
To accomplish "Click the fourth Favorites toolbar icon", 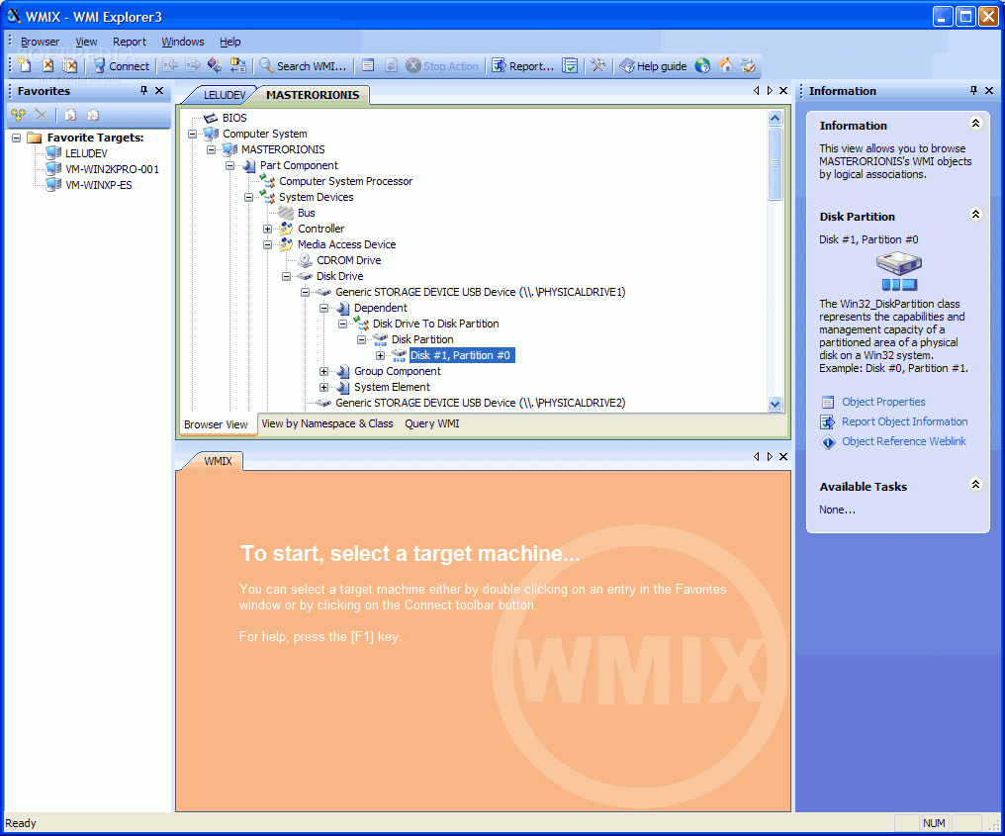I will [93, 115].
